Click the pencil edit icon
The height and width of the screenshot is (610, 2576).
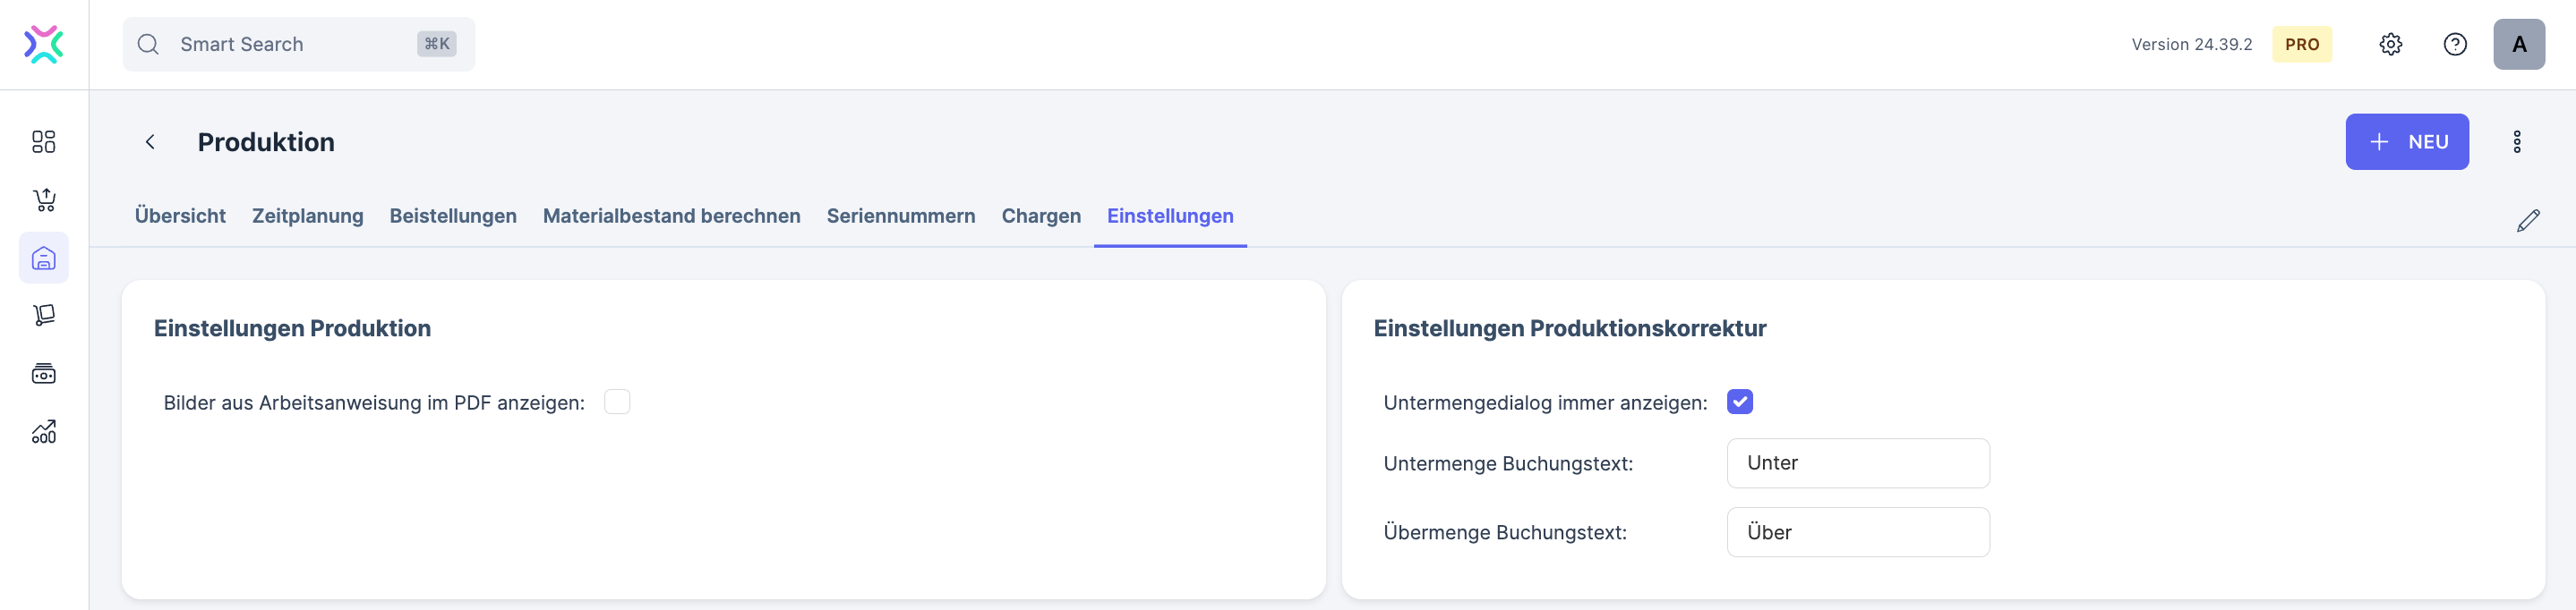pyautogui.click(x=2527, y=221)
